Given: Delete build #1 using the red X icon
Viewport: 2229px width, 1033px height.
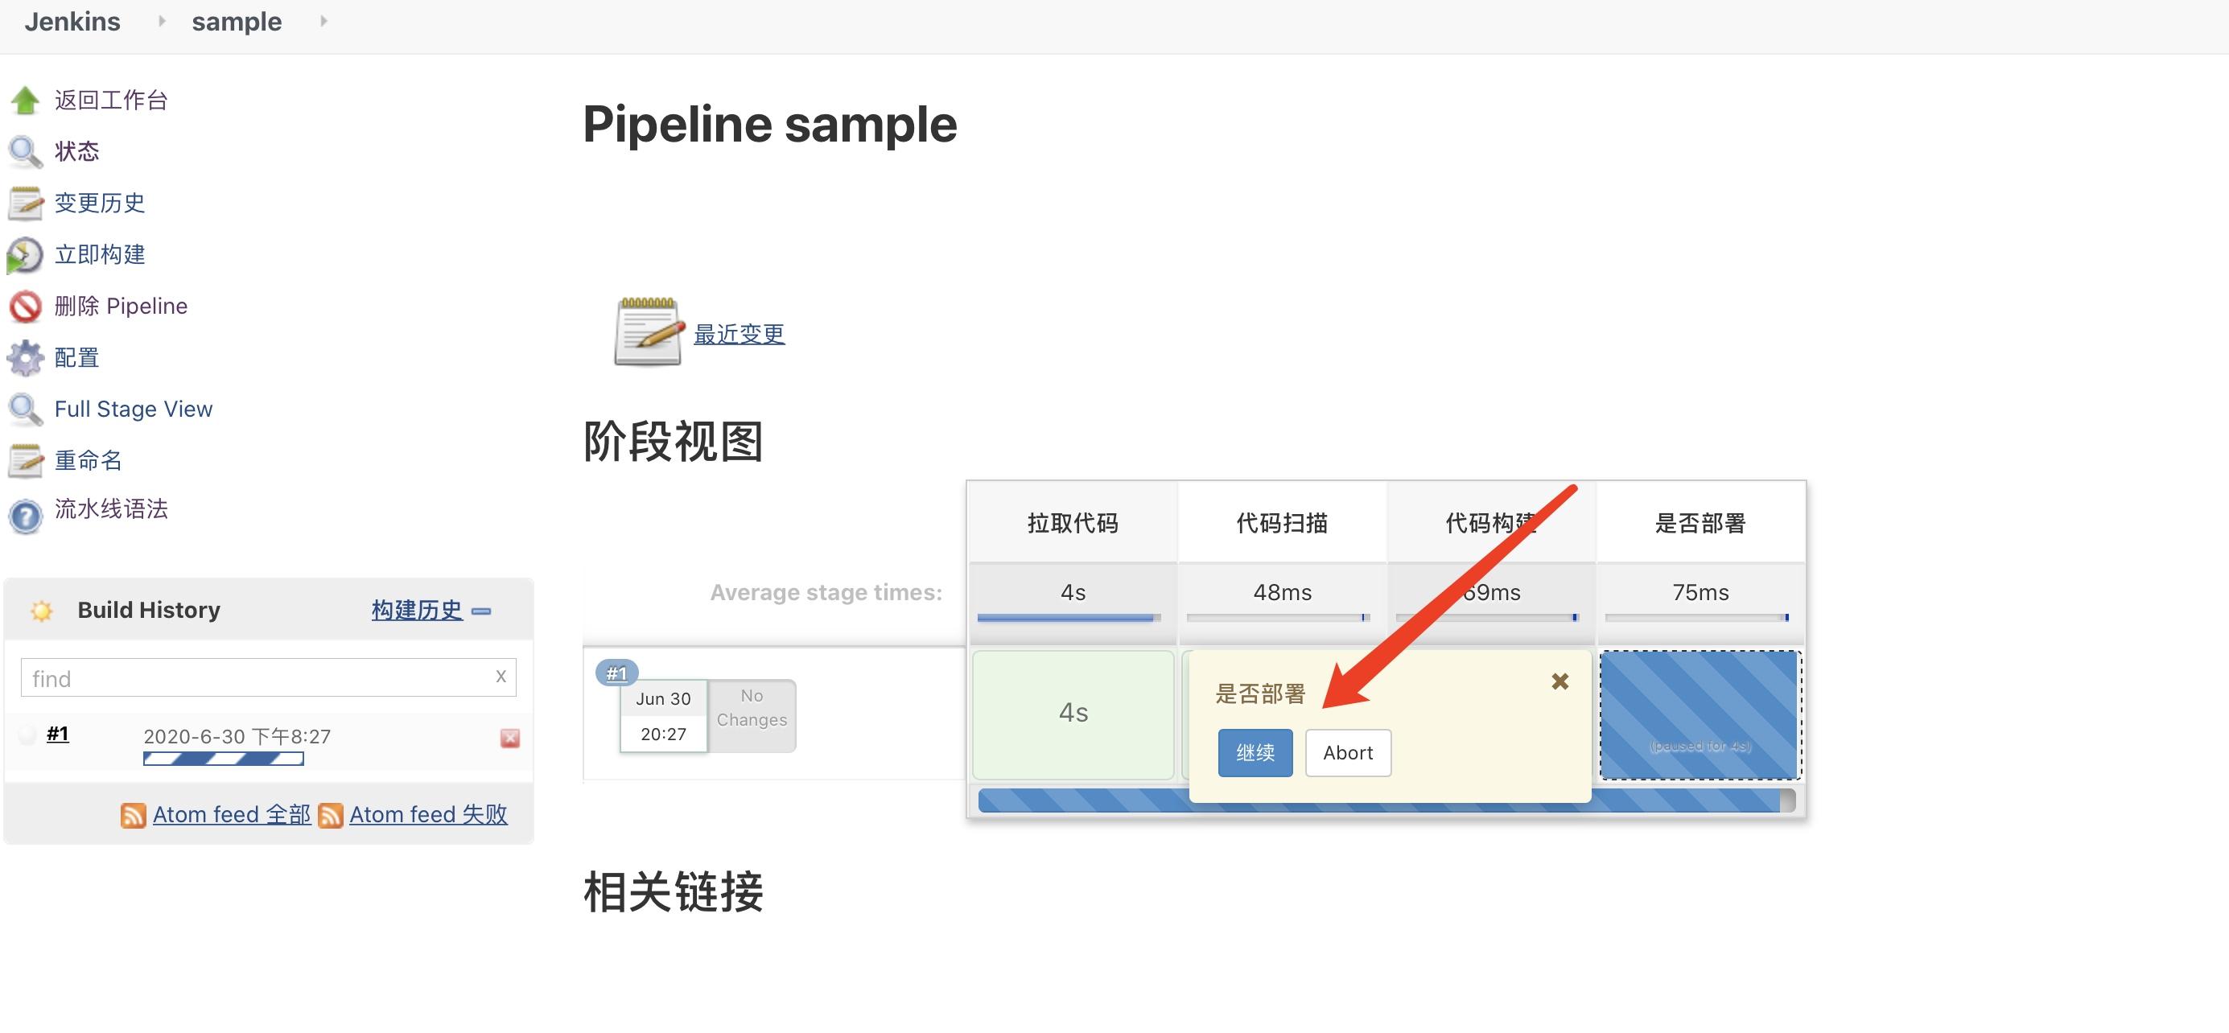Looking at the screenshot, I should pyautogui.click(x=510, y=738).
